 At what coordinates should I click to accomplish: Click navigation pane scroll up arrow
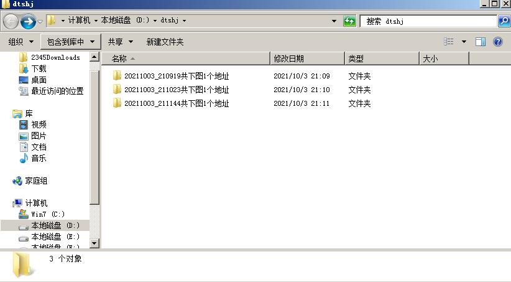click(x=94, y=57)
